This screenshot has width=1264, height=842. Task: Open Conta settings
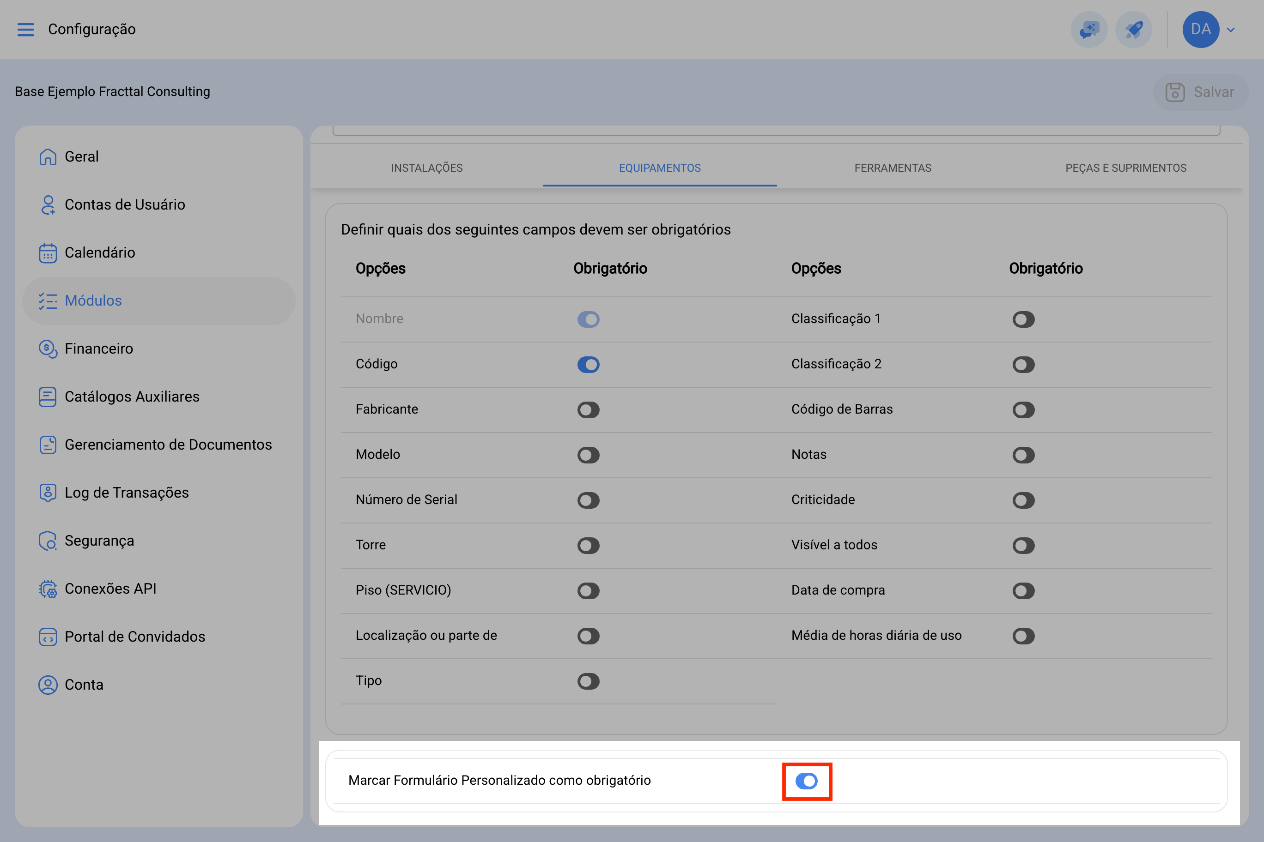pos(158,685)
